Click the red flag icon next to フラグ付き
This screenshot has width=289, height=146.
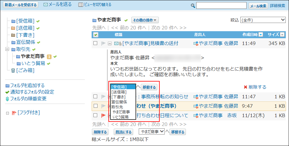pos(14,113)
